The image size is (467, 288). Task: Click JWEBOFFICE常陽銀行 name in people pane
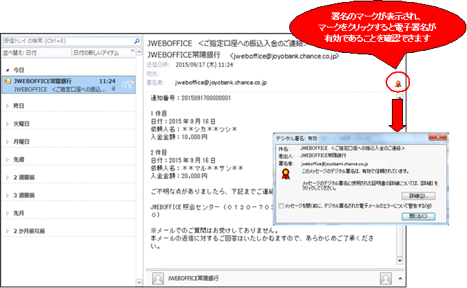(194, 278)
